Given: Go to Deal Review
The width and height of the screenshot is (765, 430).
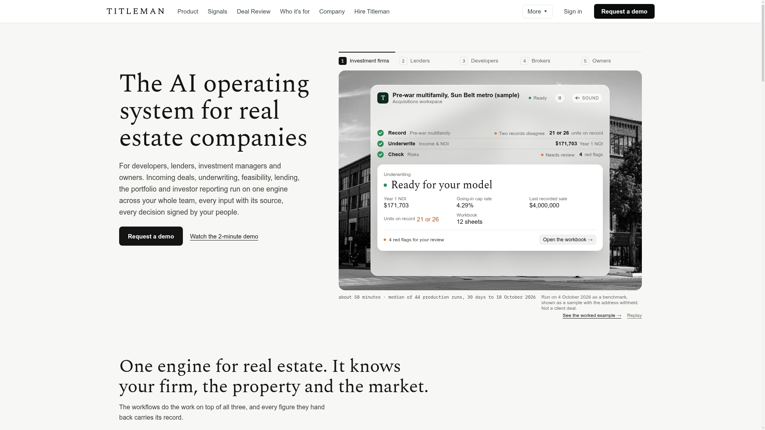Looking at the screenshot, I should (253, 12).
